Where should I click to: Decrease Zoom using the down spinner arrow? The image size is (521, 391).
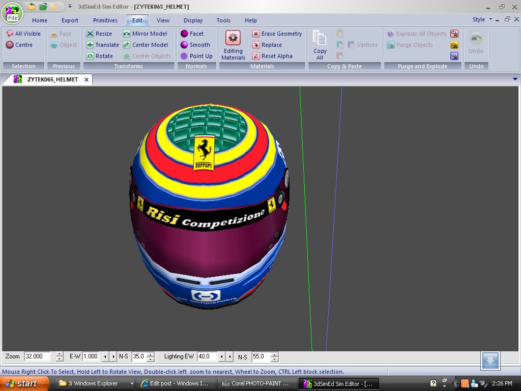tap(60, 359)
